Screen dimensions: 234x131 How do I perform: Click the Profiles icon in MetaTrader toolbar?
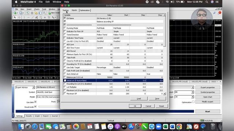coord(20,13)
